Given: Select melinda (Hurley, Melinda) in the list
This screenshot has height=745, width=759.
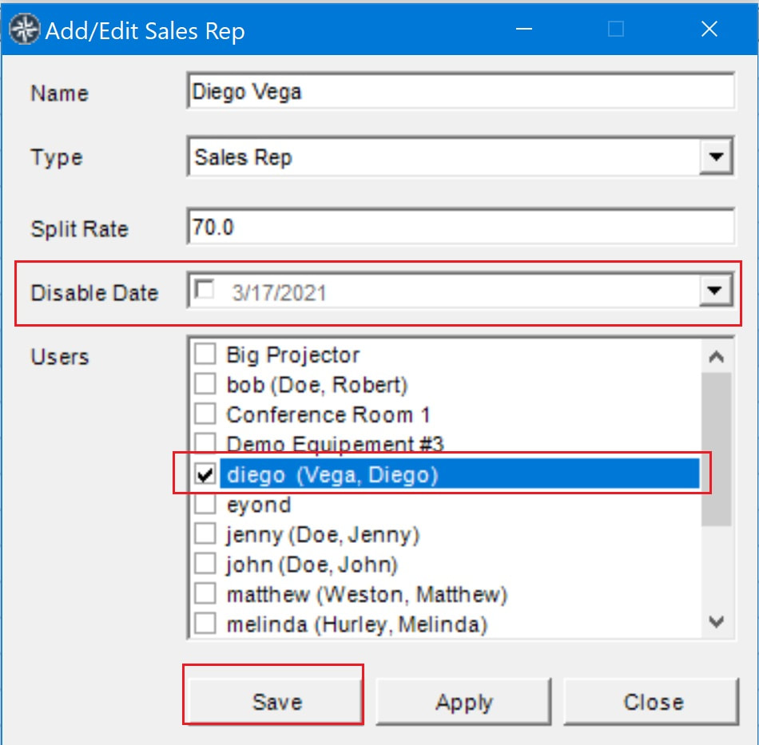Looking at the screenshot, I should pos(356,624).
